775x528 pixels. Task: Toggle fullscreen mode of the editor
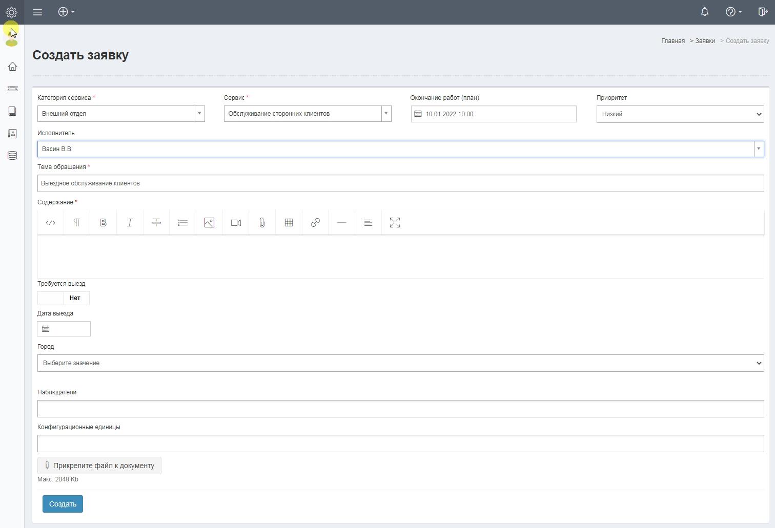(x=395, y=223)
